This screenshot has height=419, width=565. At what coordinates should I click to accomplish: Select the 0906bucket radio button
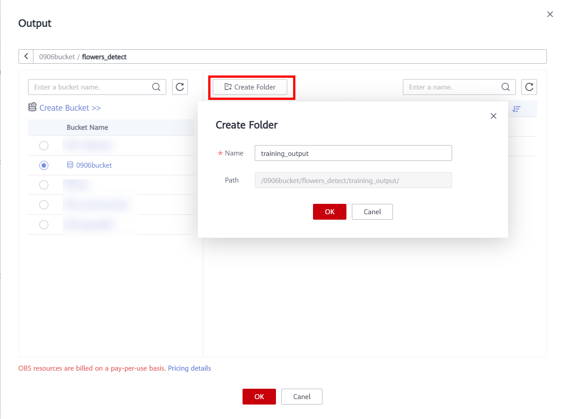(x=44, y=165)
